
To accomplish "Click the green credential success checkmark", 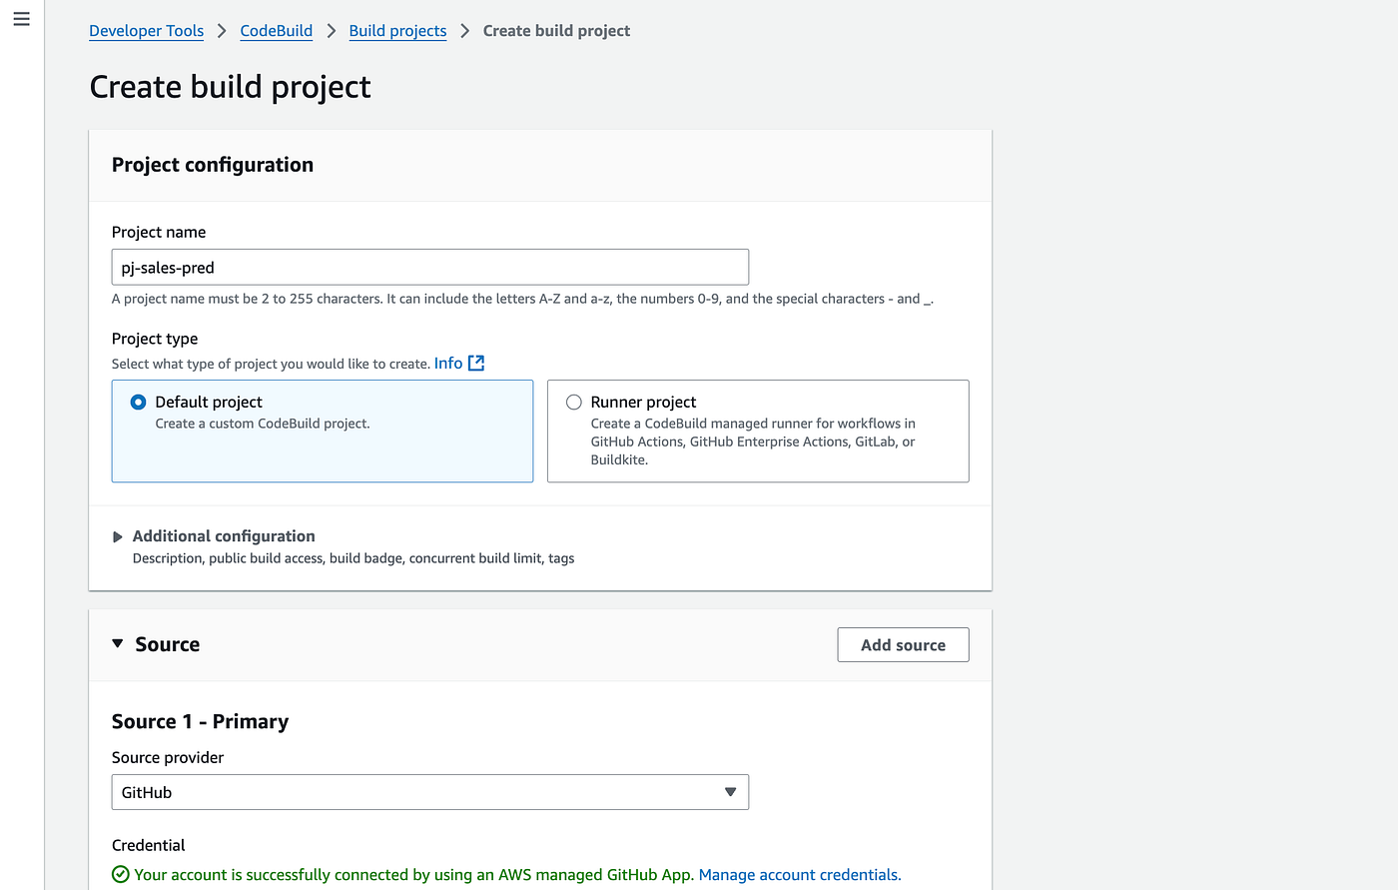I will tap(121, 875).
